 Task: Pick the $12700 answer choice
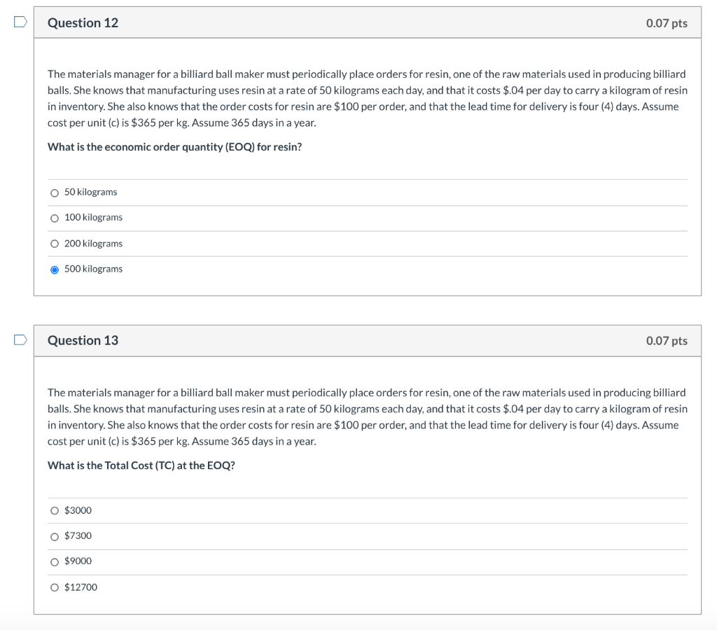tap(55, 587)
